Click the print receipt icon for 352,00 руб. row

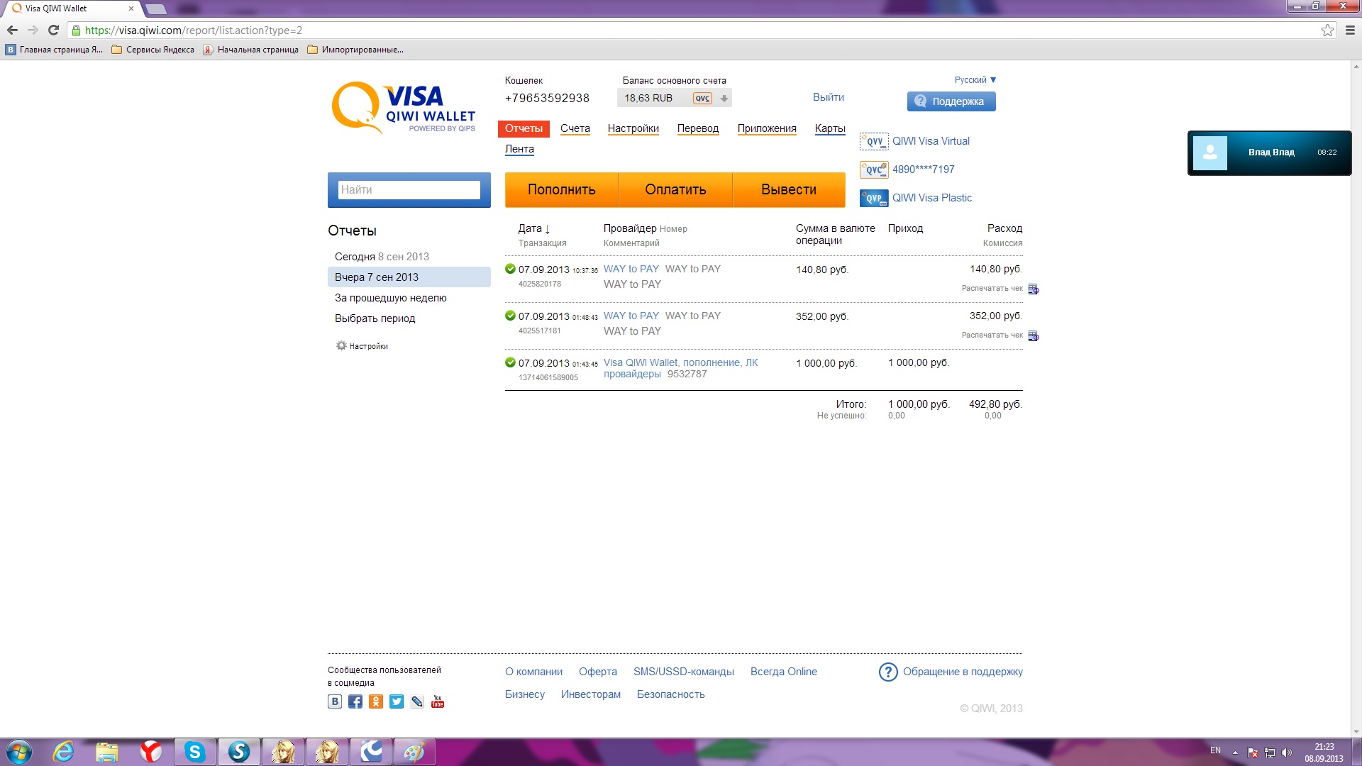click(1034, 335)
